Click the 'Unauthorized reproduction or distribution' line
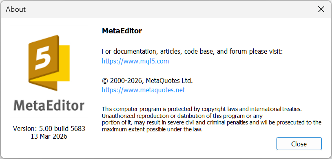The width and height of the screenshot is (332, 159). pyautogui.click(x=182, y=116)
